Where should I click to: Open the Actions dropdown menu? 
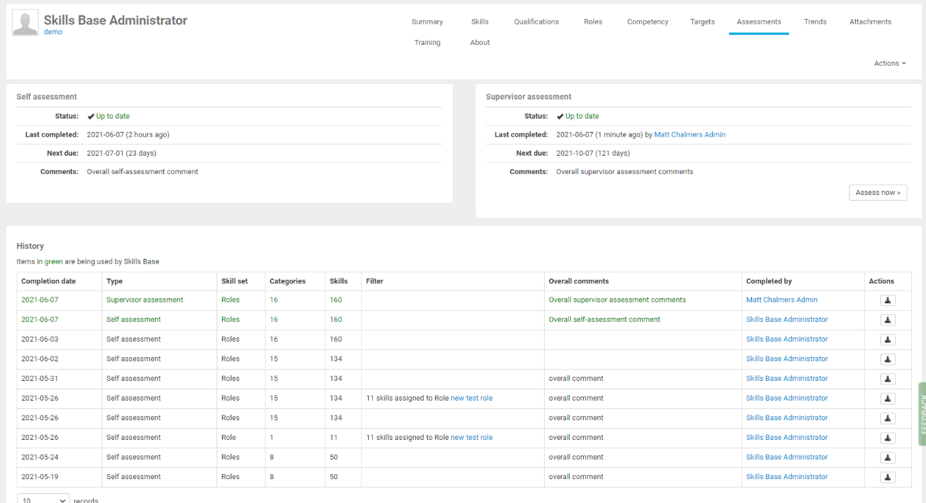pos(890,63)
